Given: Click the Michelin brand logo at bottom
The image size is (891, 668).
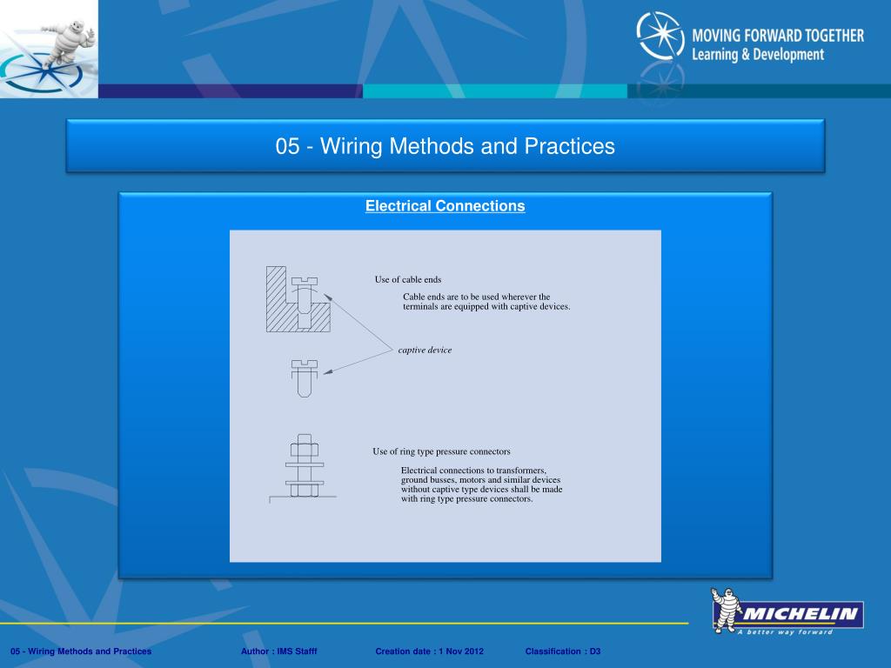Looking at the screenshot, I should pyautogui.click(x=787, y=611).
